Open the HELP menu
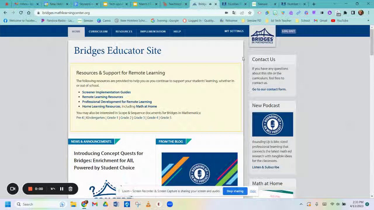Viewport: 374px width, 210px height. (177, 31)
